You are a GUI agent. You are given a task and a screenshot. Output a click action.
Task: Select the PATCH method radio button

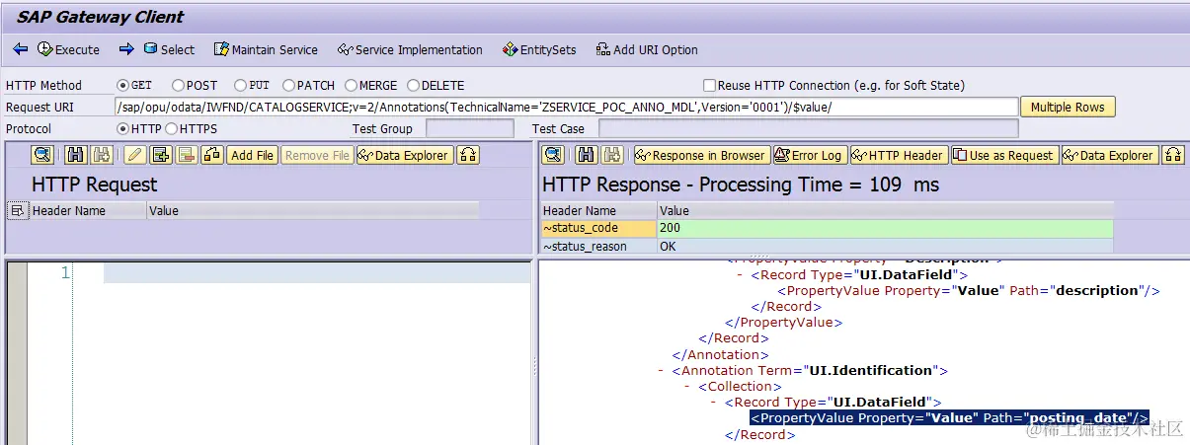point(288,86)
